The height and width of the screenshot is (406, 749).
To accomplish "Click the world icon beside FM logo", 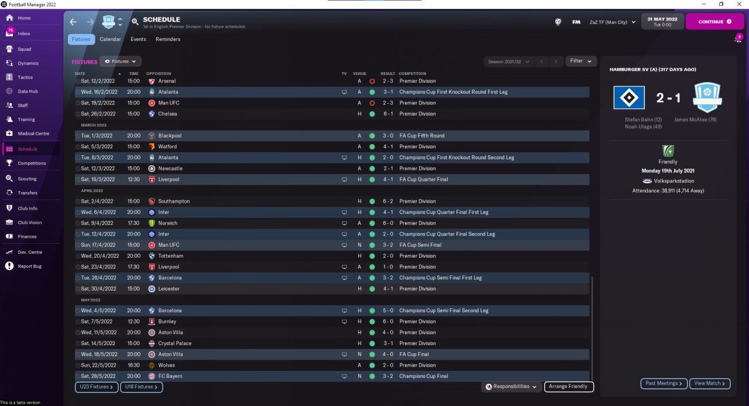I will tap(558, 22).
